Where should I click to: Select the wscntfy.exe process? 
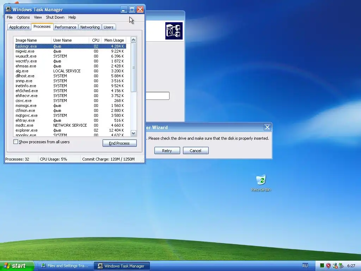[71, 61]
